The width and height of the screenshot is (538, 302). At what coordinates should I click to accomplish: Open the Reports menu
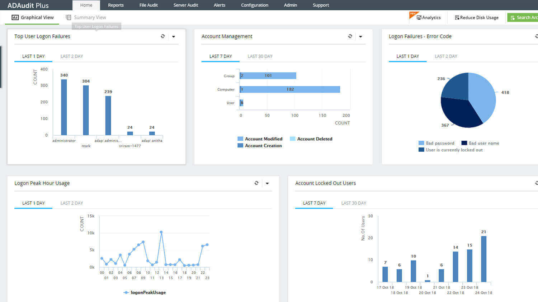coord(115,5)
